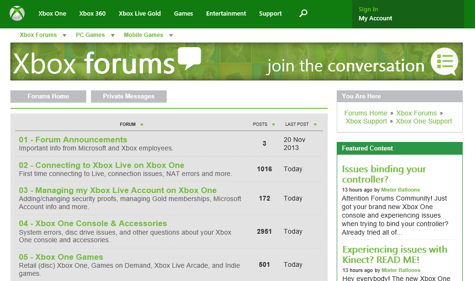Click the POSTS column header text
This screenshot has height=281, width=475.
click(x=260, y=124)
